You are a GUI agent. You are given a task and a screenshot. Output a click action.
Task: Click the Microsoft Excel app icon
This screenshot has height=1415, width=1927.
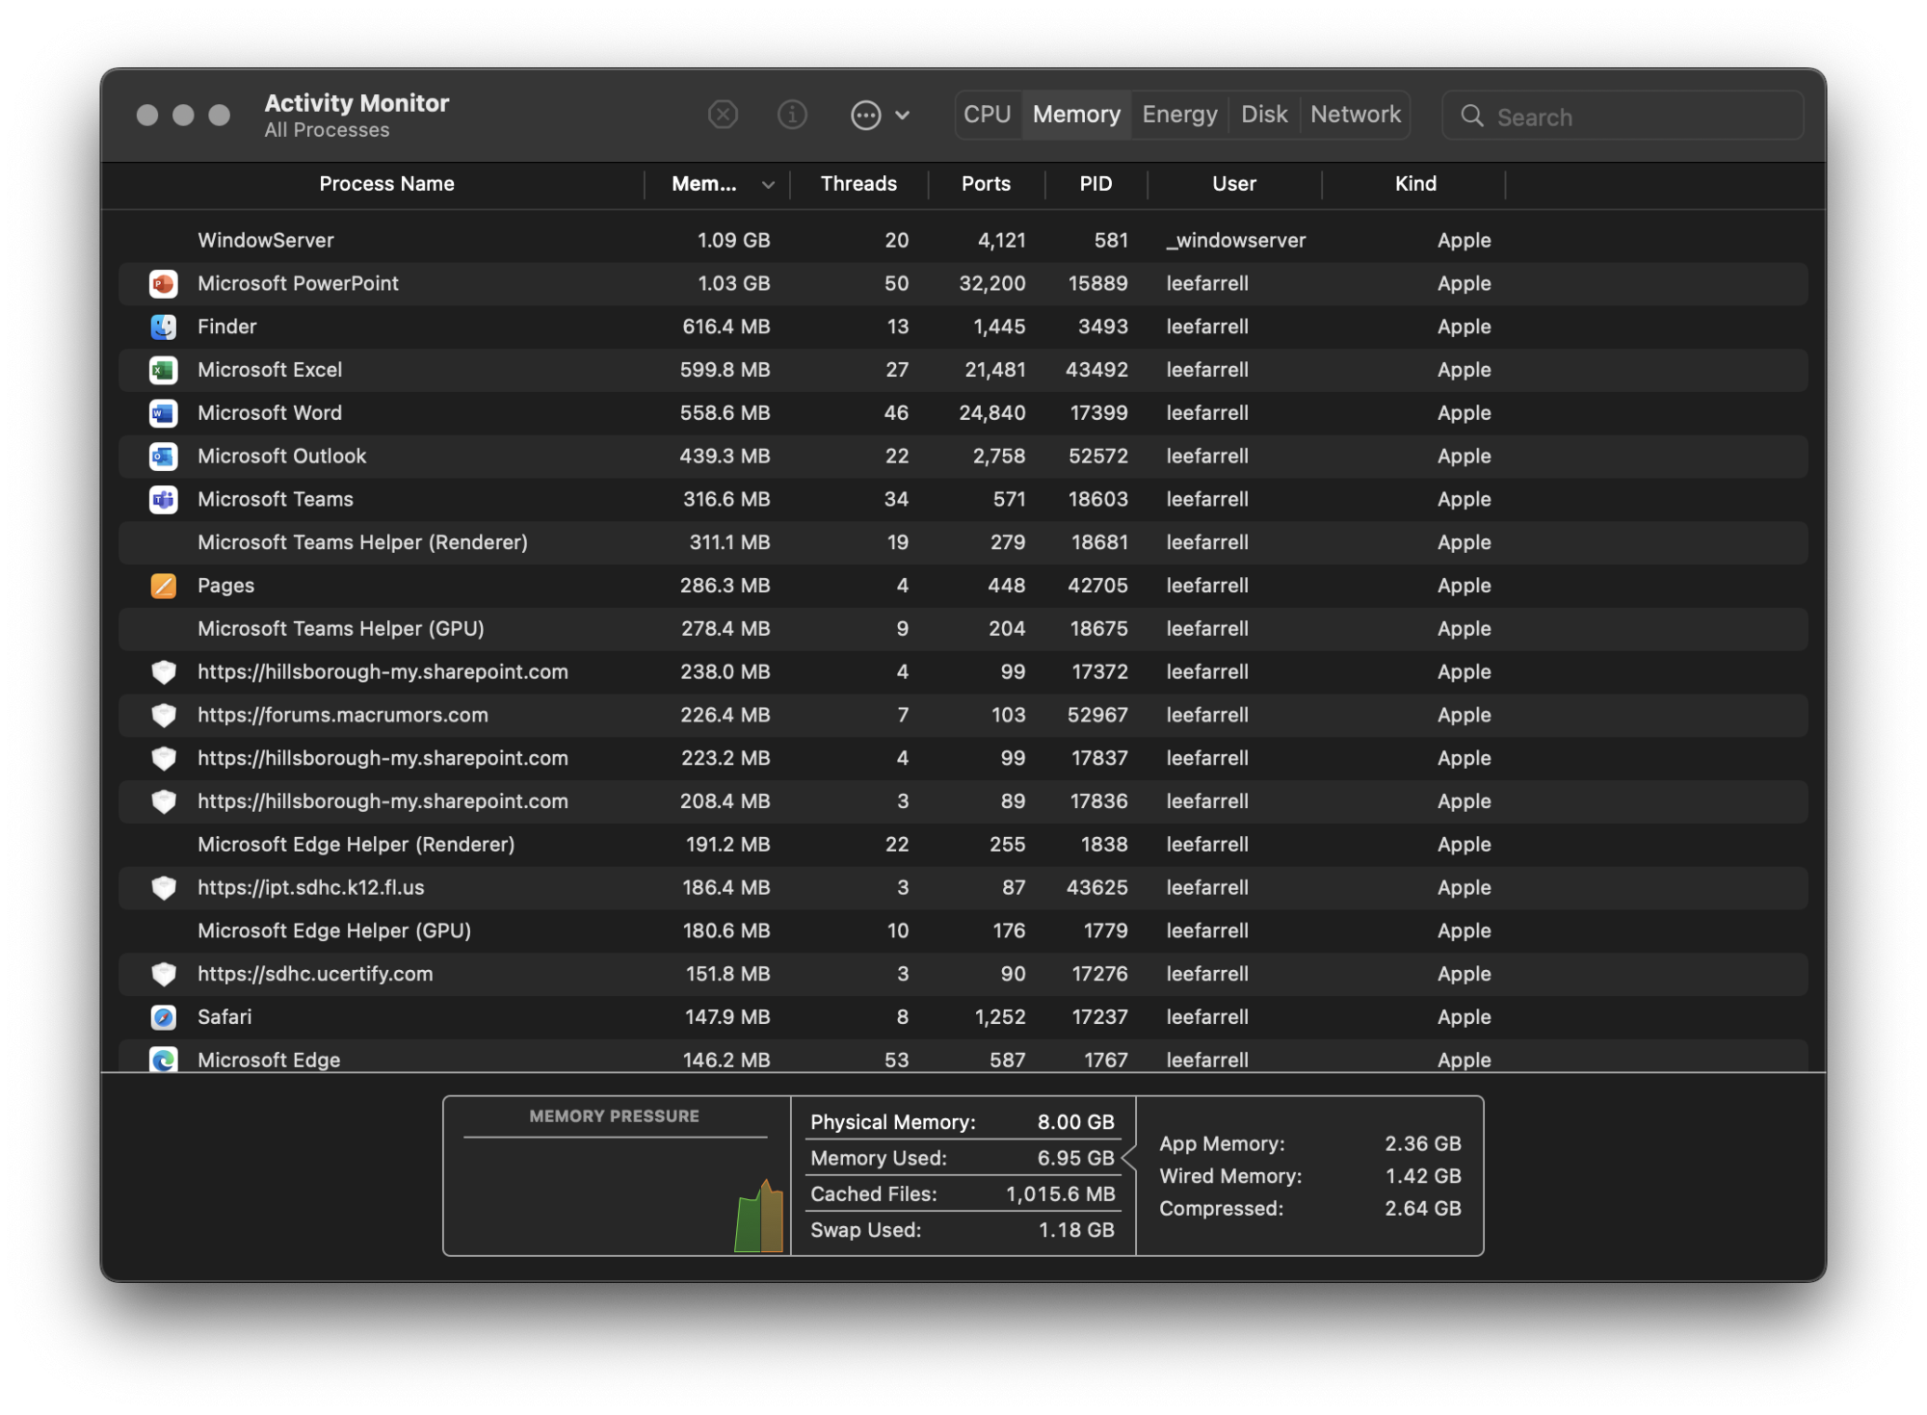(164, 370)
